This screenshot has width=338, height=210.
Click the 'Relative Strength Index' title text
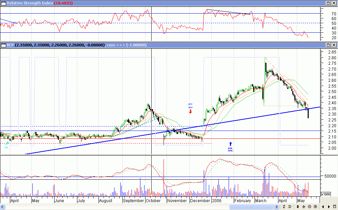pos(30,3)
